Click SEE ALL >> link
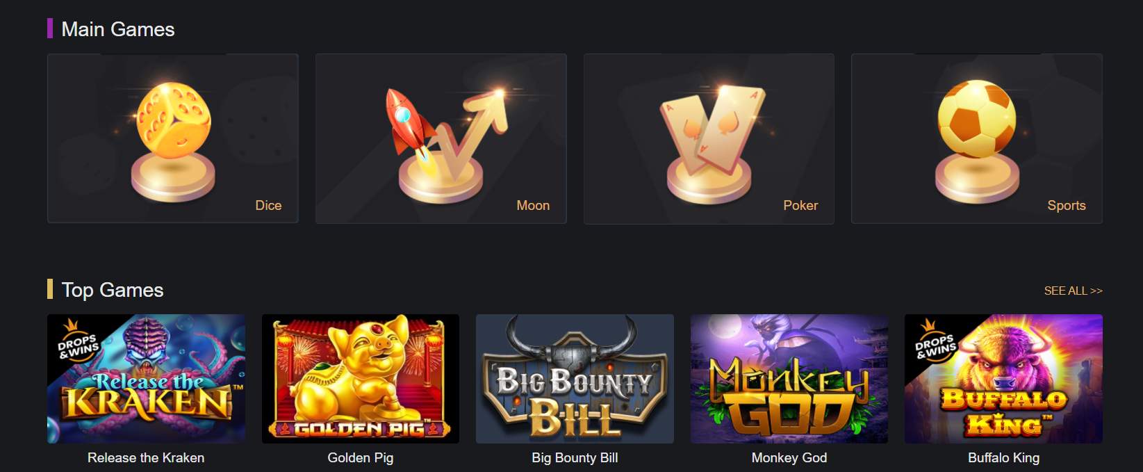This screenshot has height=472, width=1143. [1073, 291]
